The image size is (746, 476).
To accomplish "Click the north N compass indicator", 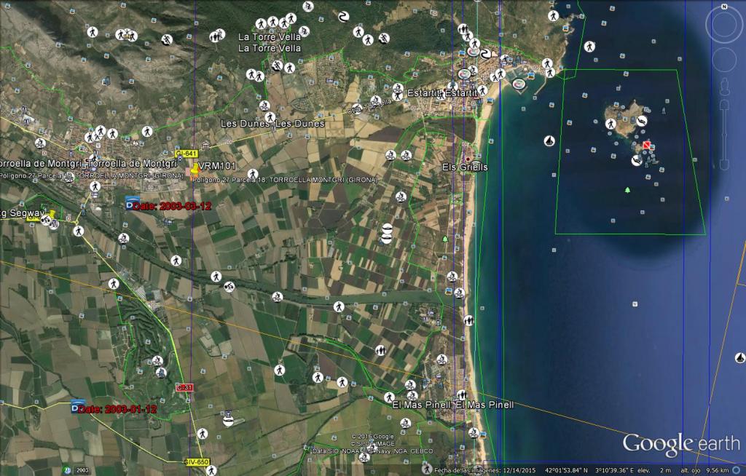I will click(x=724, y=7).
